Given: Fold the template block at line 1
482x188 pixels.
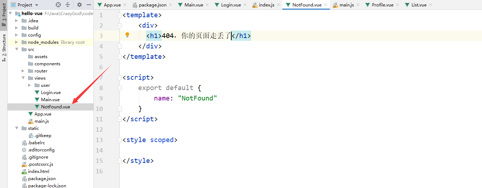Looking at the screenshot, I should click(x=119, y=15).
